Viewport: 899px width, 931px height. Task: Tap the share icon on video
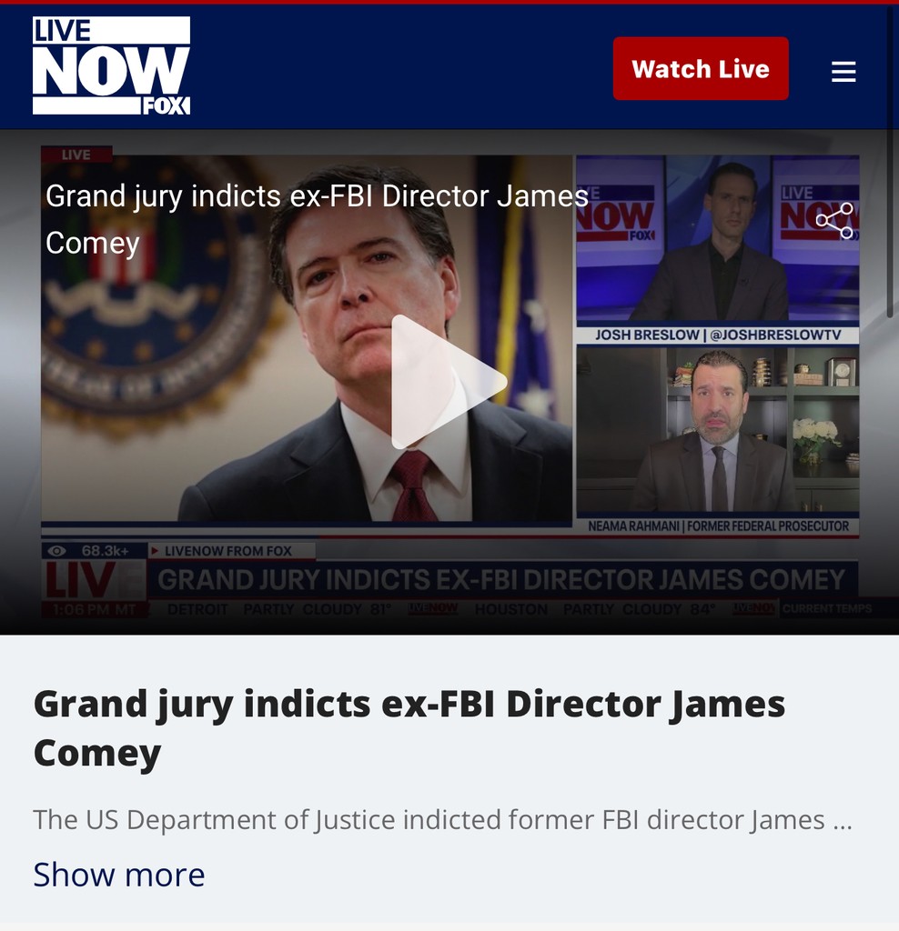834,220
